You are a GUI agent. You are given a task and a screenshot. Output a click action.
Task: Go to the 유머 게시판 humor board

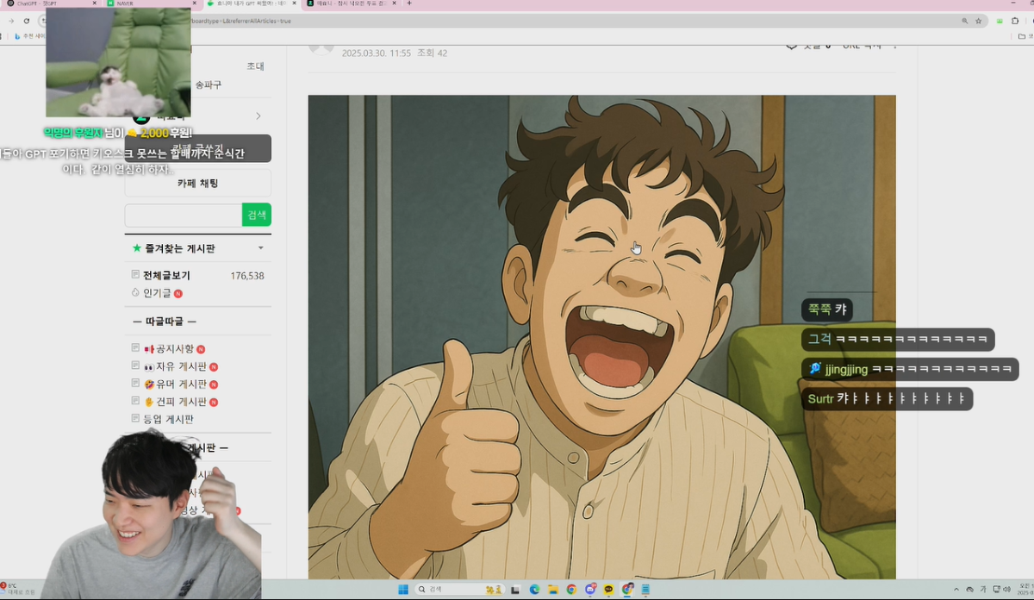(x=174, y=384)
